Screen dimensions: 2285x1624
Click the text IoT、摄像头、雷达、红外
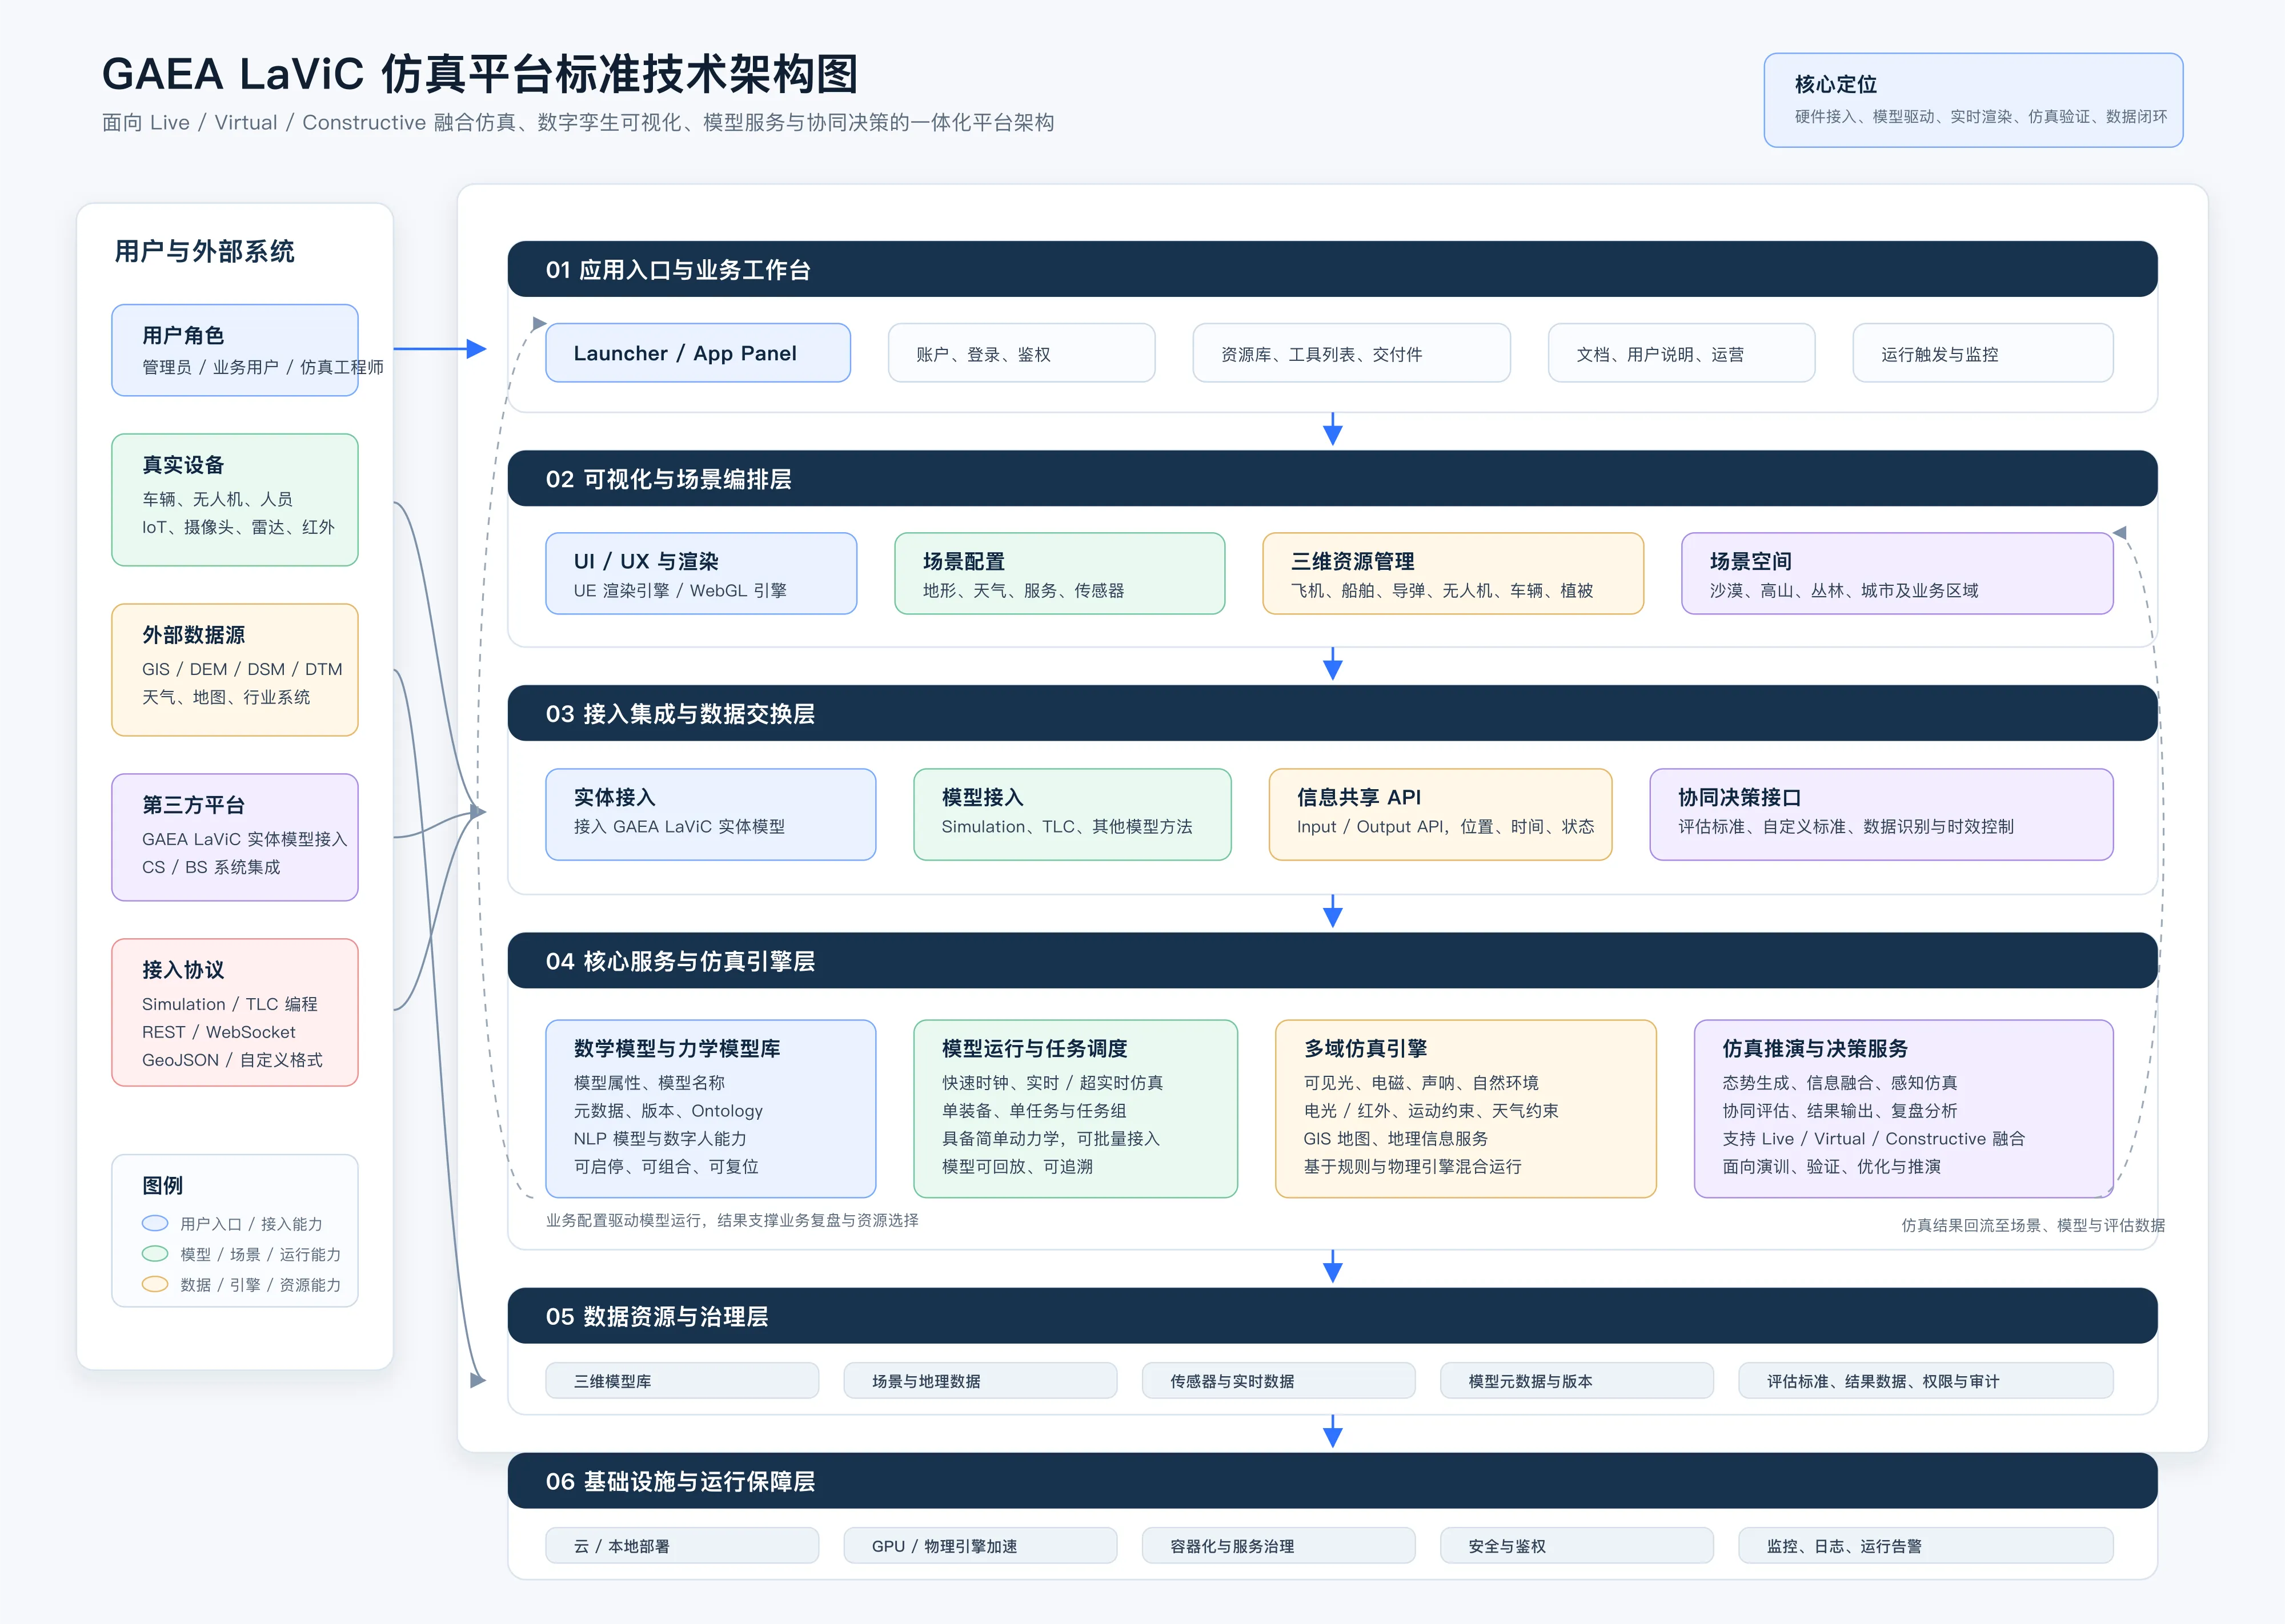coord(238,527)
